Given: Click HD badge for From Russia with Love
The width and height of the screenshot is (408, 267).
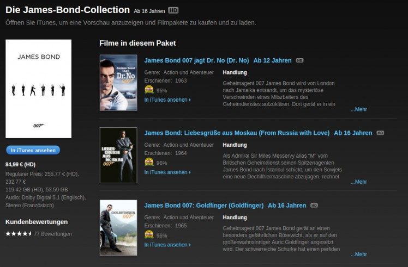Looking at the screenshot, I should coord(380,133).
